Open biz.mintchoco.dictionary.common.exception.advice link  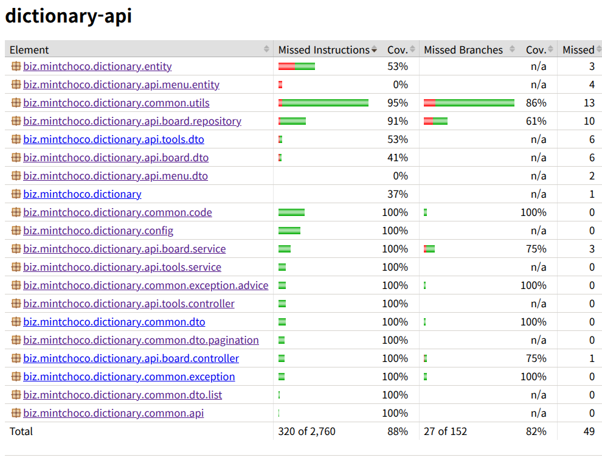coord(145,285)
